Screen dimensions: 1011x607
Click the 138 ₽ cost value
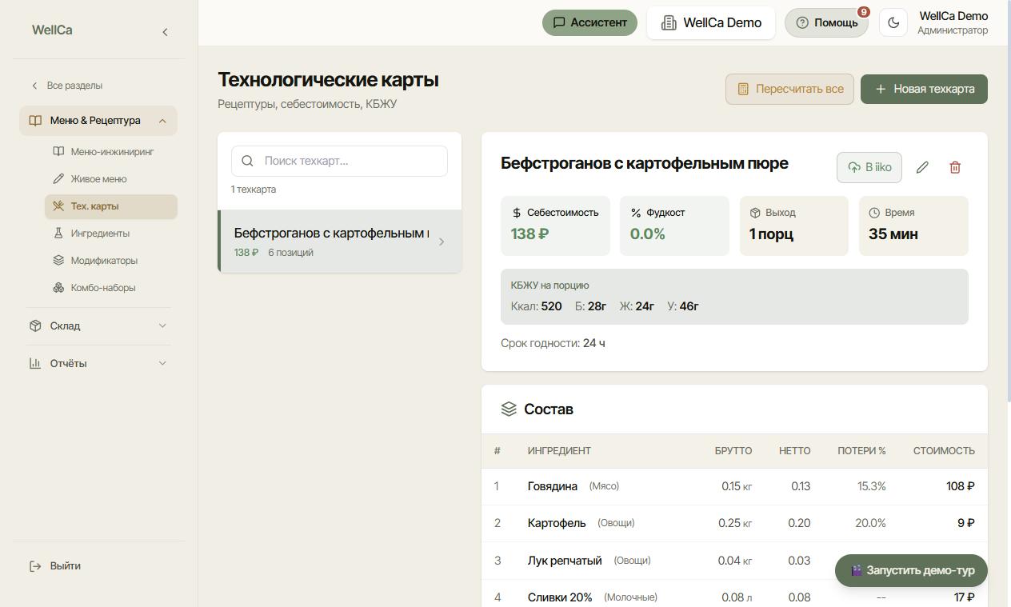point(529,234)
